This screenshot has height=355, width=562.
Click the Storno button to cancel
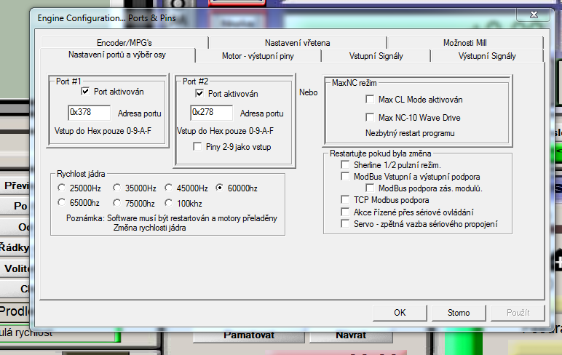point(459,313)
